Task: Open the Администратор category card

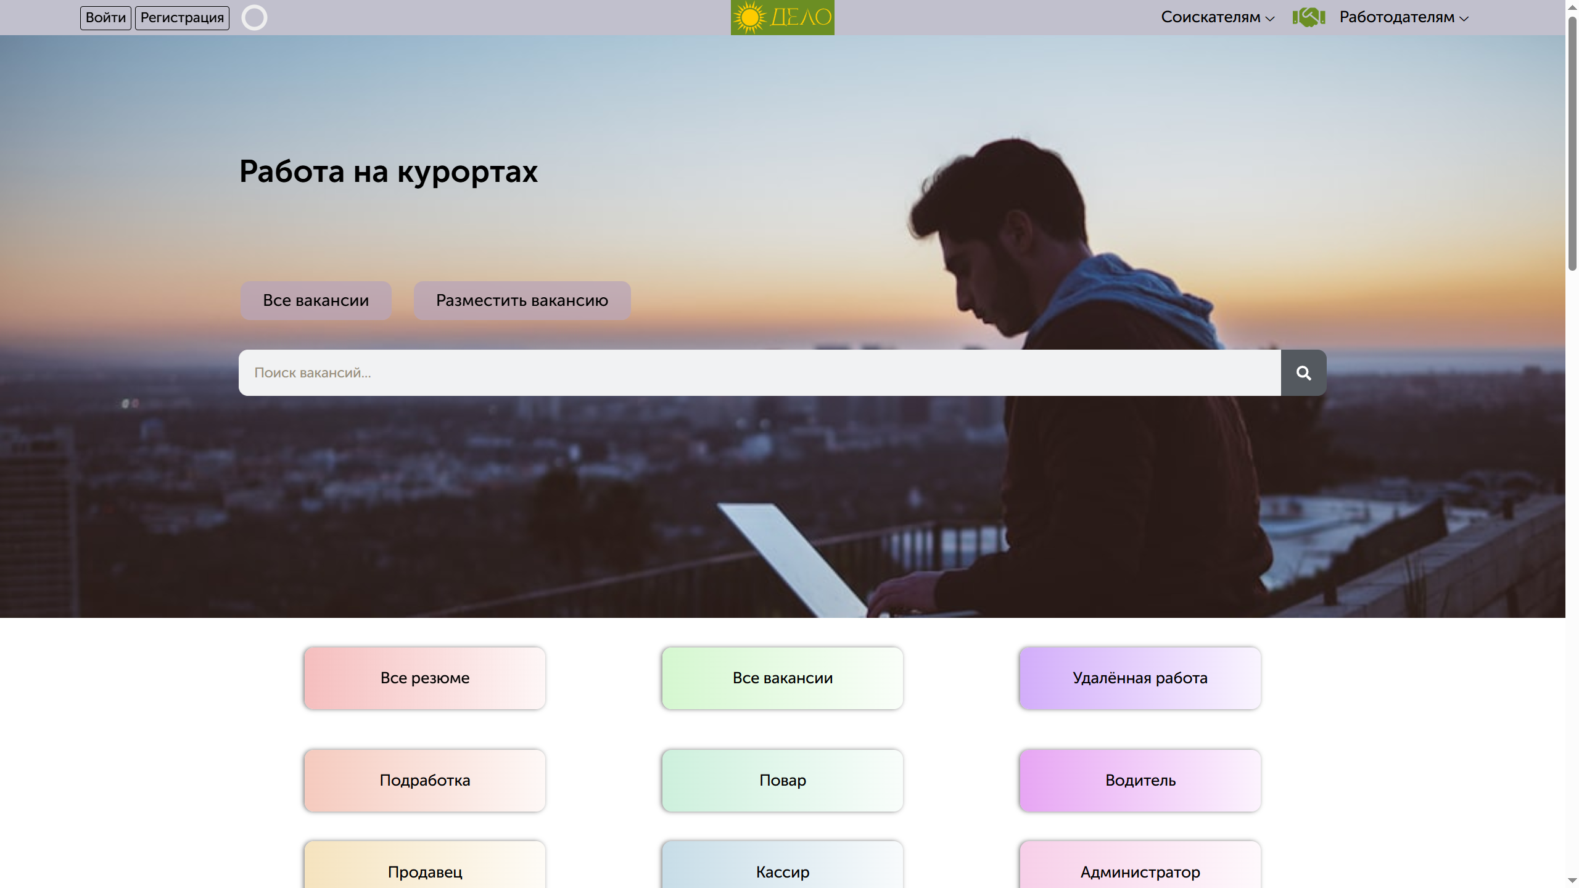Action: tap(1140, 865)
